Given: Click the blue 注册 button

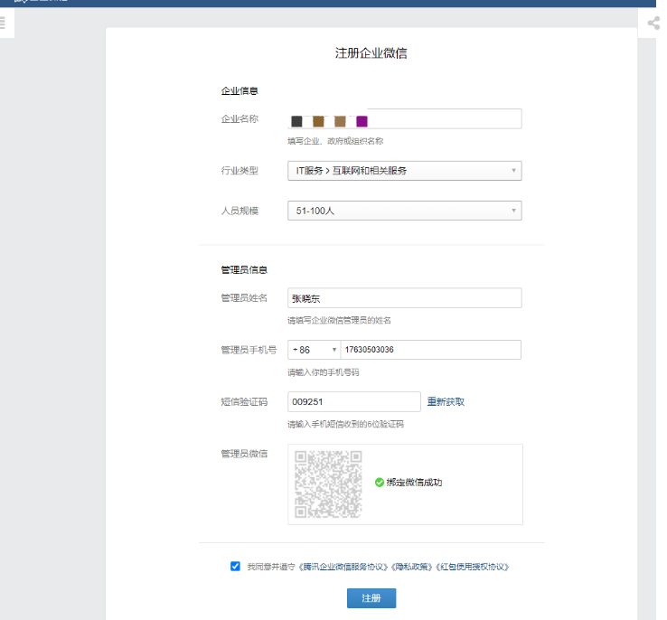Looking at the screenshot, I should point(371,598).
